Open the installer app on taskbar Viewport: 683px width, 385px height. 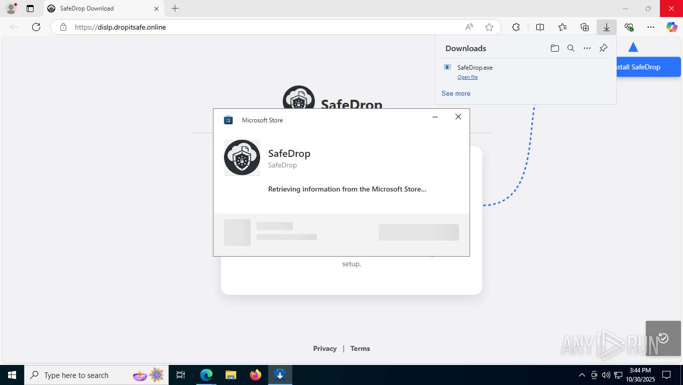[x=280, y=375]
